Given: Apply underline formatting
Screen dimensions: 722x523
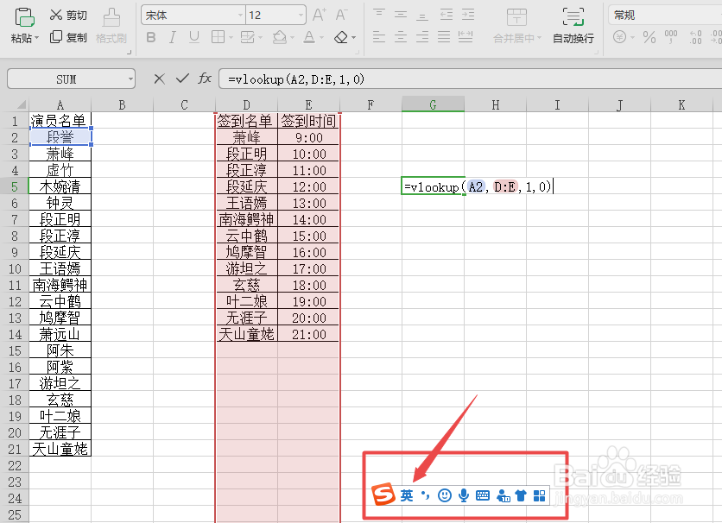Looking at the screenshot, I should (193, 37).
